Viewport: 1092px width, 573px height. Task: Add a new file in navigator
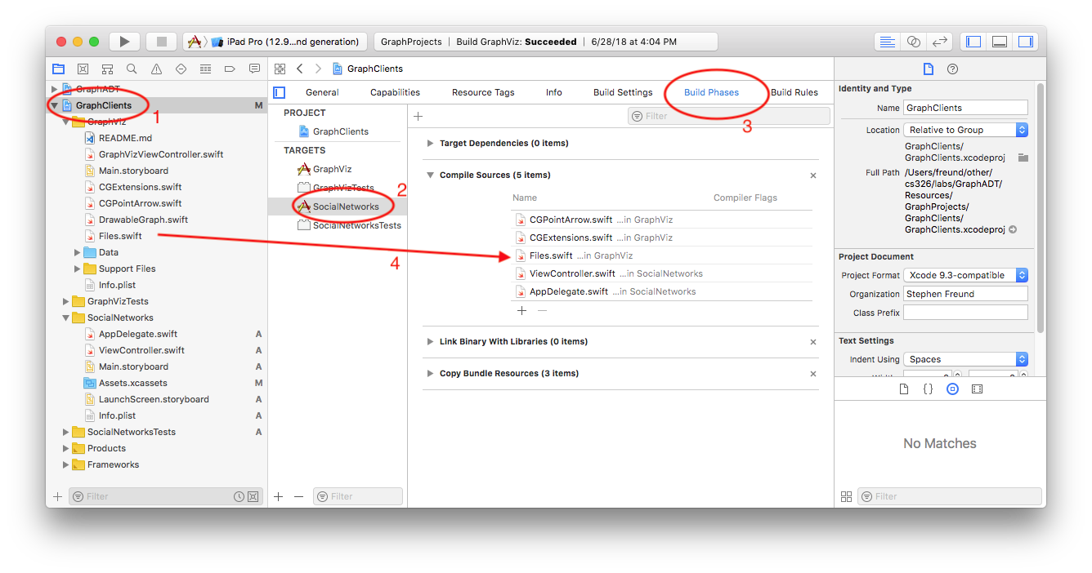coord(57,496)
